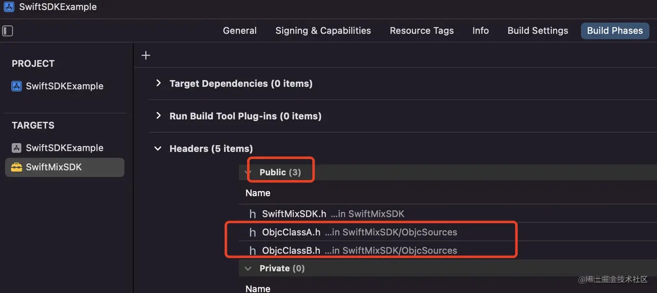Open the Signing & Capabilities tab
The height and width of the screenshot is (293, 657).
(x=323, y=31)
